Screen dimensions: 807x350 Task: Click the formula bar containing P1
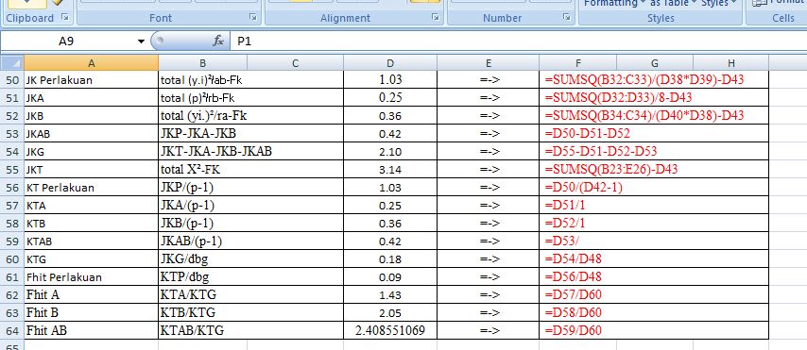click(519, 42)
